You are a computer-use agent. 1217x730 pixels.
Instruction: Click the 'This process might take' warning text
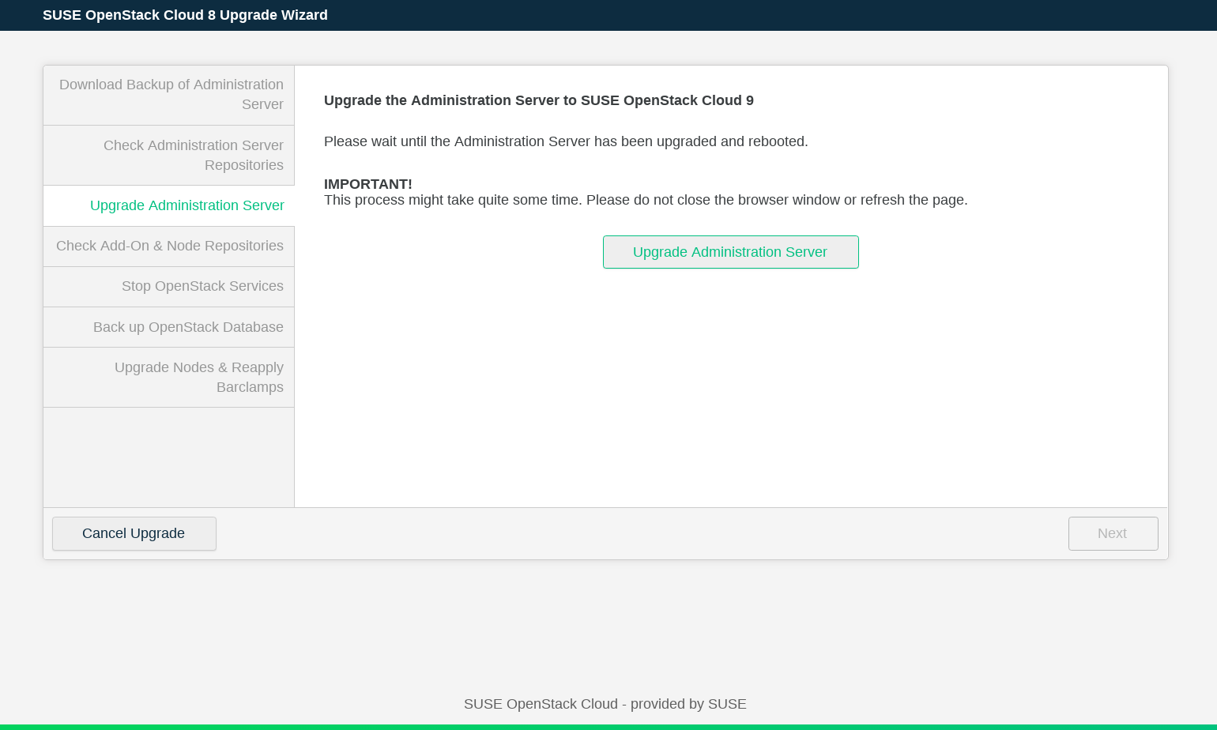point(646,200)
